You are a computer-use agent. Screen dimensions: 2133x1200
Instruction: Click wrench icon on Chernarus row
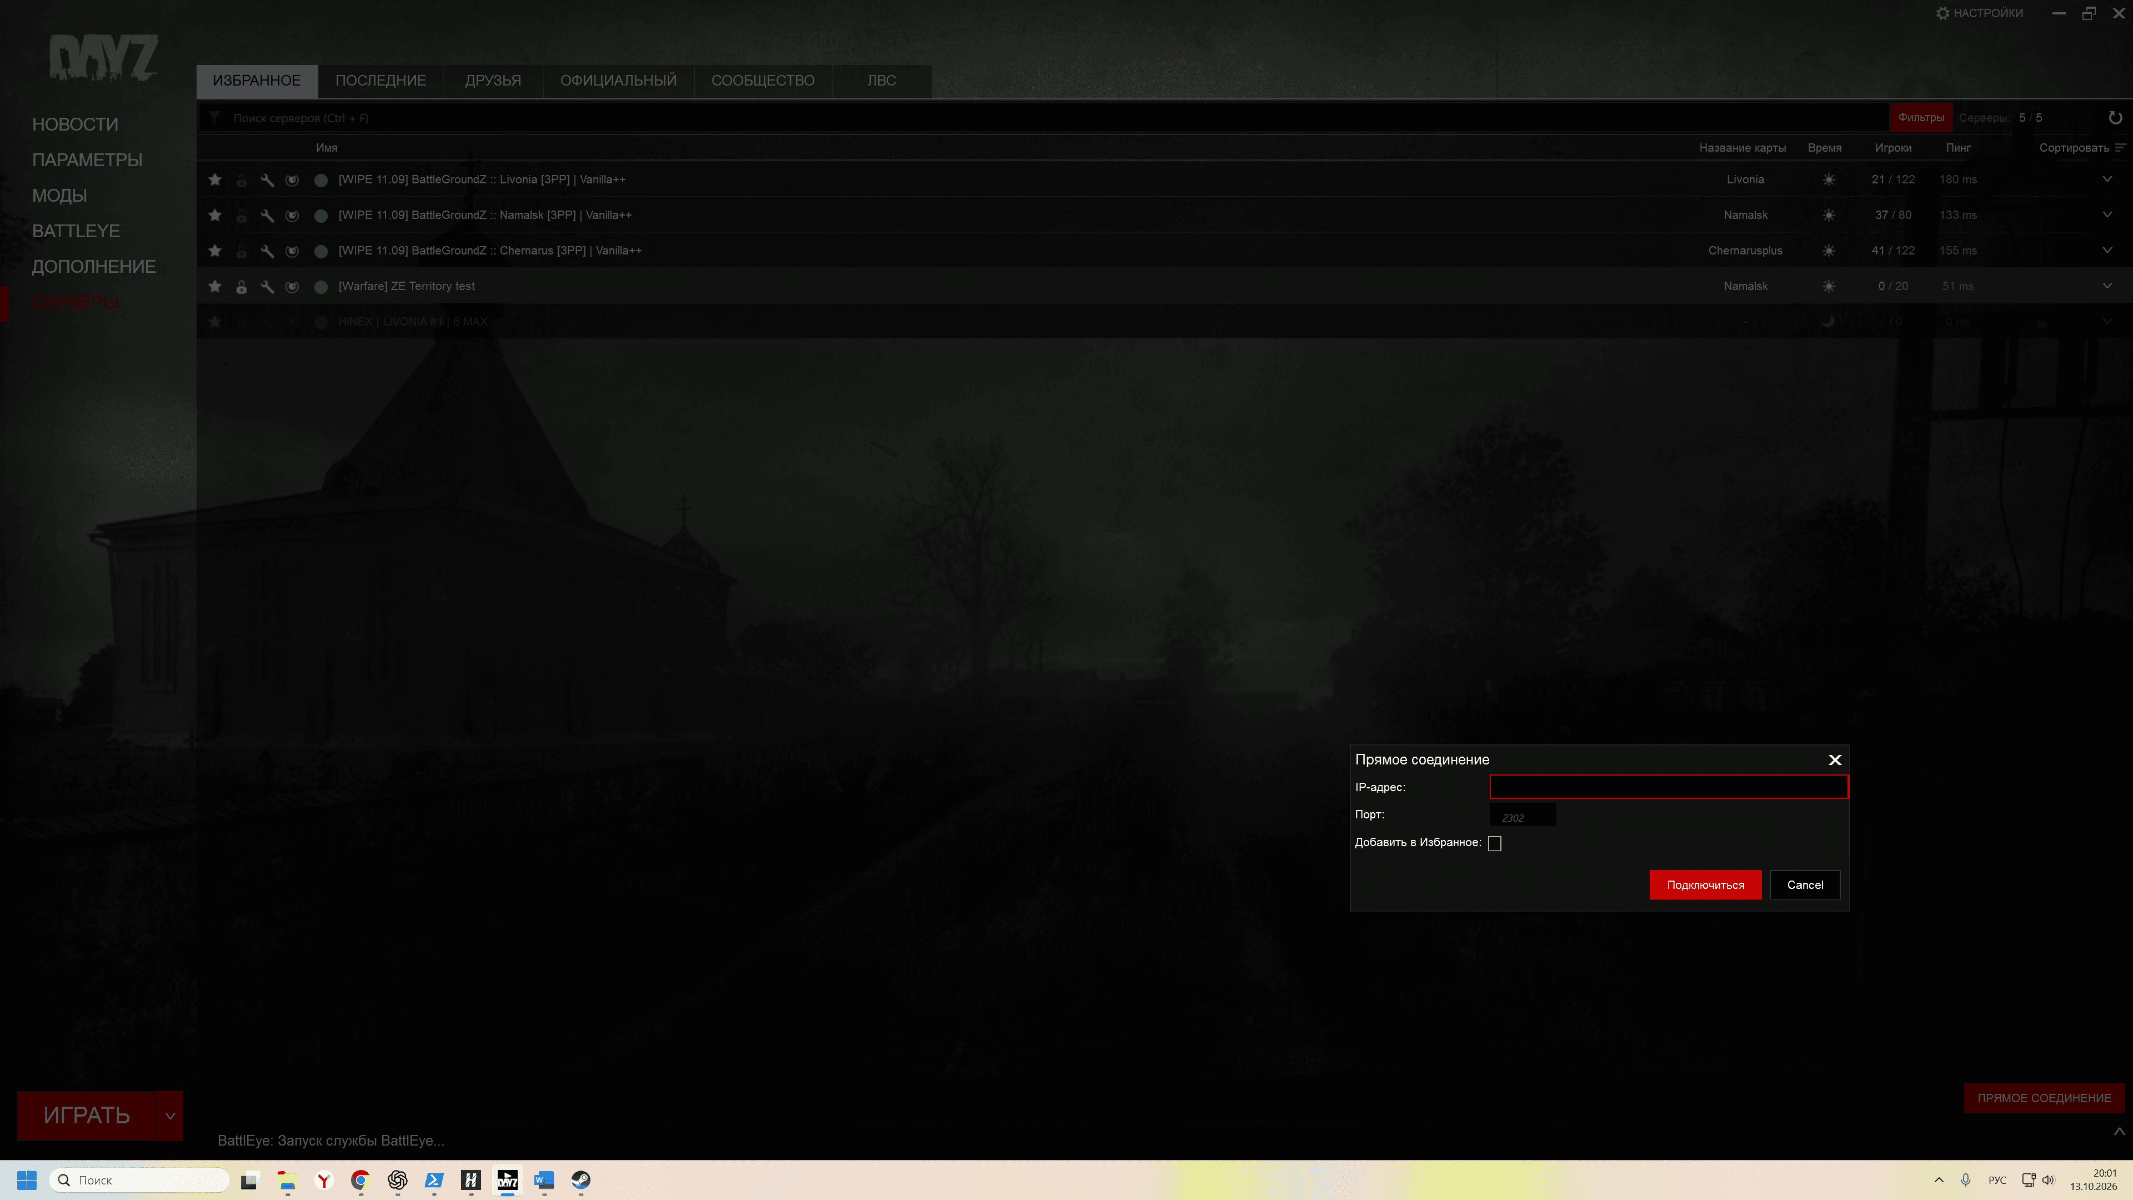[x=267, y=251]
